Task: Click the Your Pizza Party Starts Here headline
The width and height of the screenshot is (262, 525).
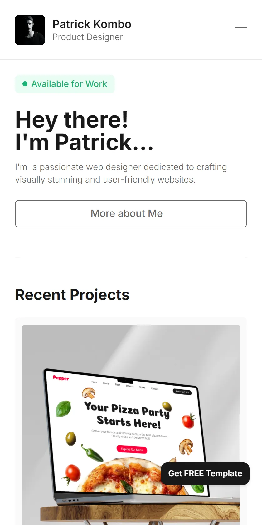Action: (x=128, y=415)
